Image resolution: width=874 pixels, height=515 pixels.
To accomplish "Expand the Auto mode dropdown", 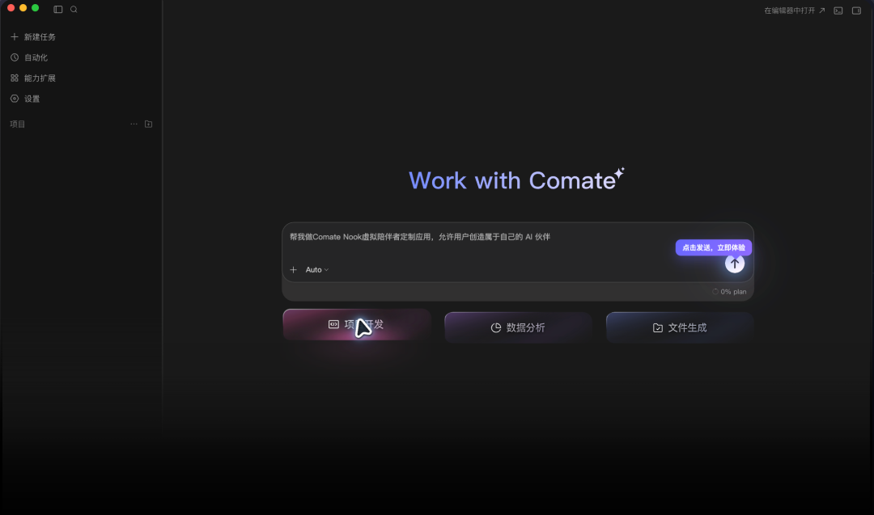I will [316, 269].
